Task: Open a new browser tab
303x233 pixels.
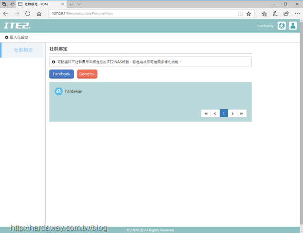Action: pyautogui.click(x=71, y=4)
